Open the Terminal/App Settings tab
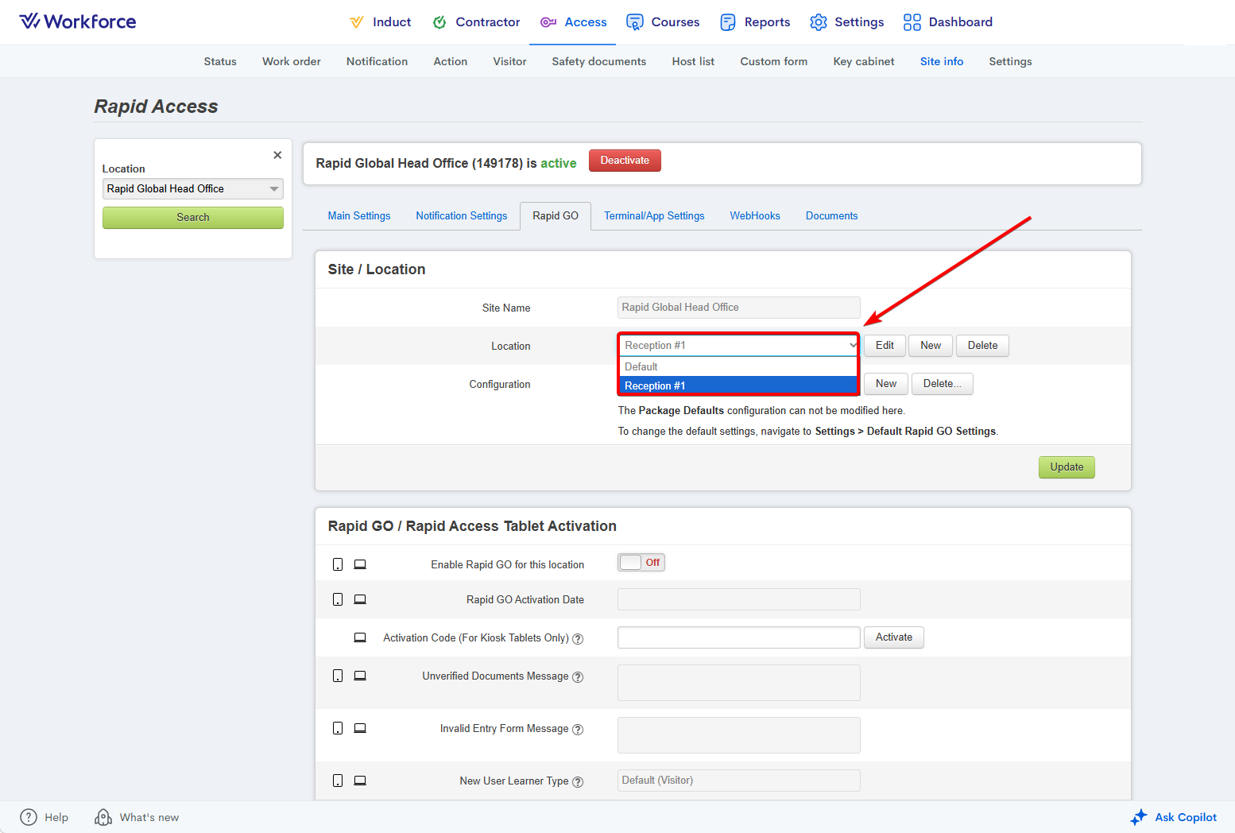The image size is (1235, 833). [654, 215]
